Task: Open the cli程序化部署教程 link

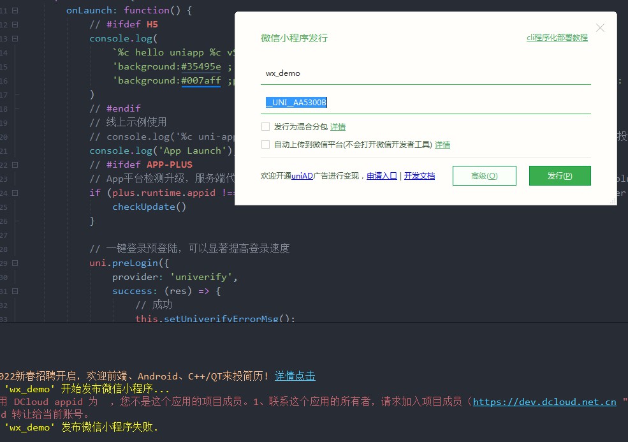Action: tap(557, 38)
